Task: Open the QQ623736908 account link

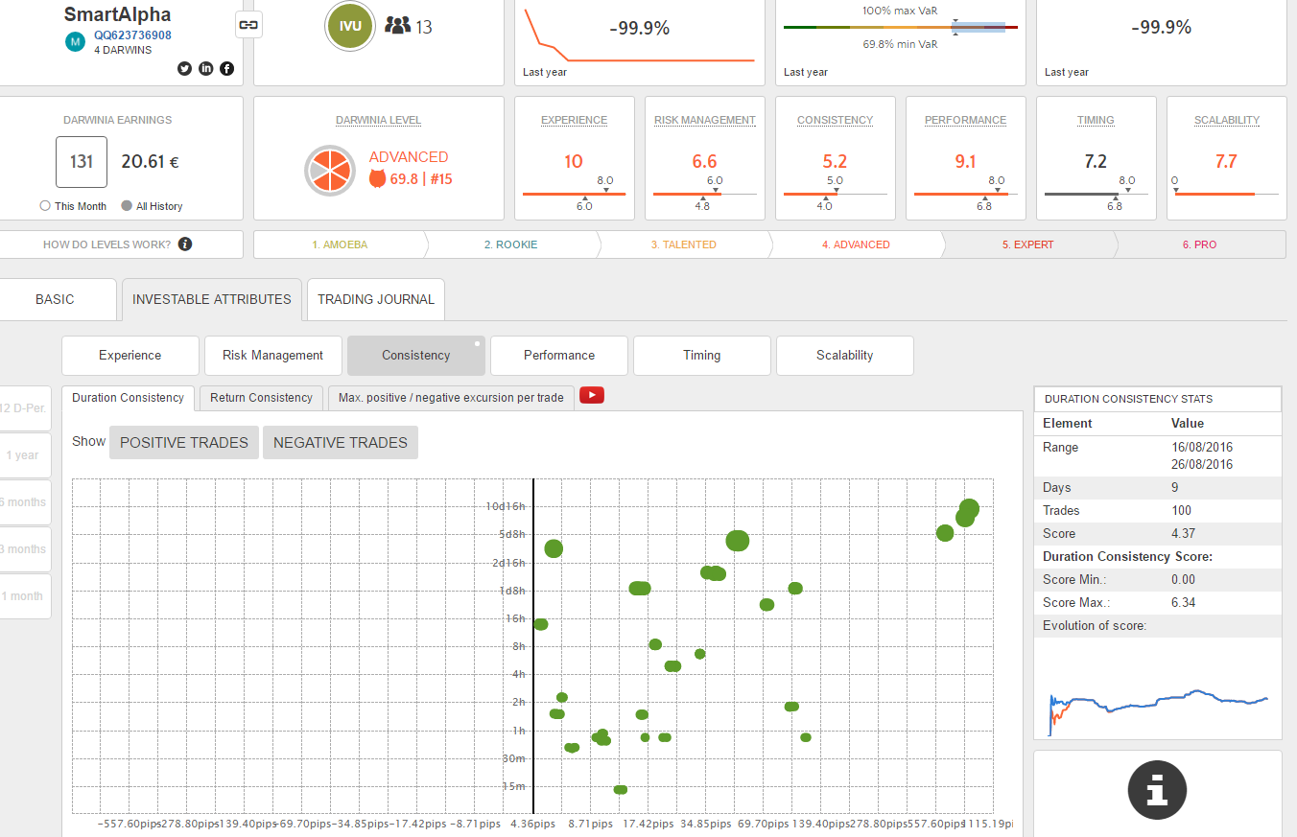Action: click(132, 35)
